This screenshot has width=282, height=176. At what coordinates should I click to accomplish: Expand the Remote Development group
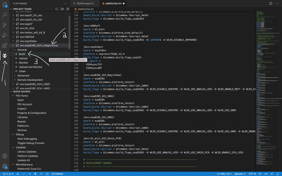click(15, 80)
